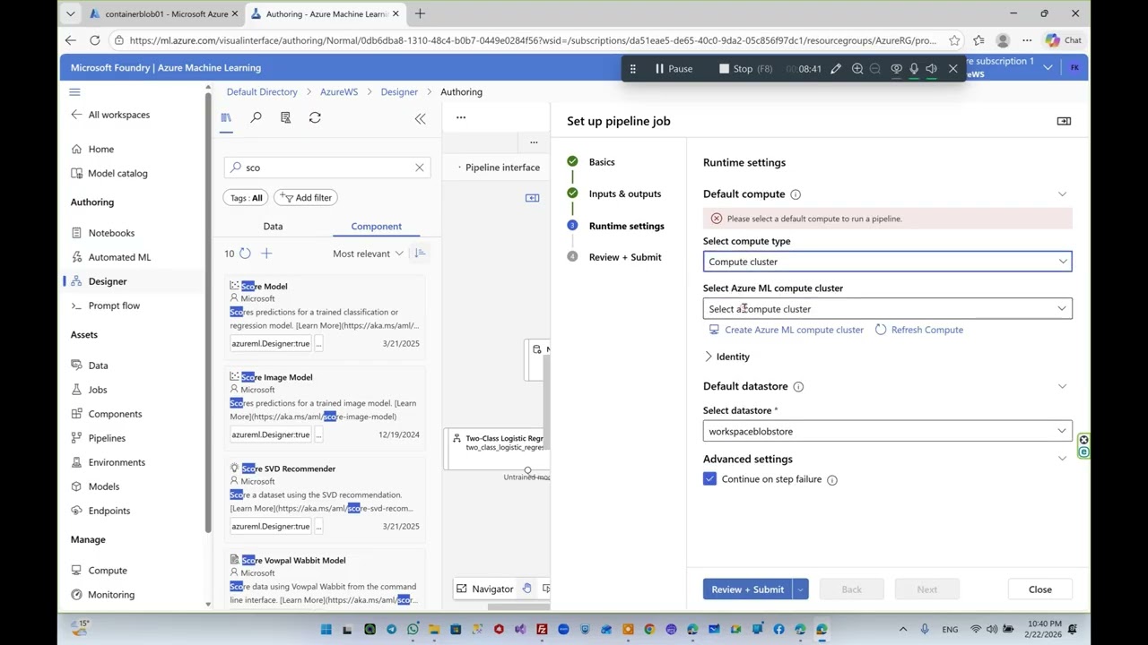Toggle the recorder microphone
Image resolution: width=1148 pixels, height=645 pixels.
[x=914, y=69]
